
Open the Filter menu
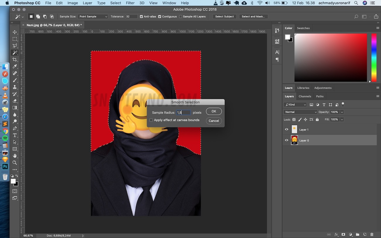coord(130,3)
